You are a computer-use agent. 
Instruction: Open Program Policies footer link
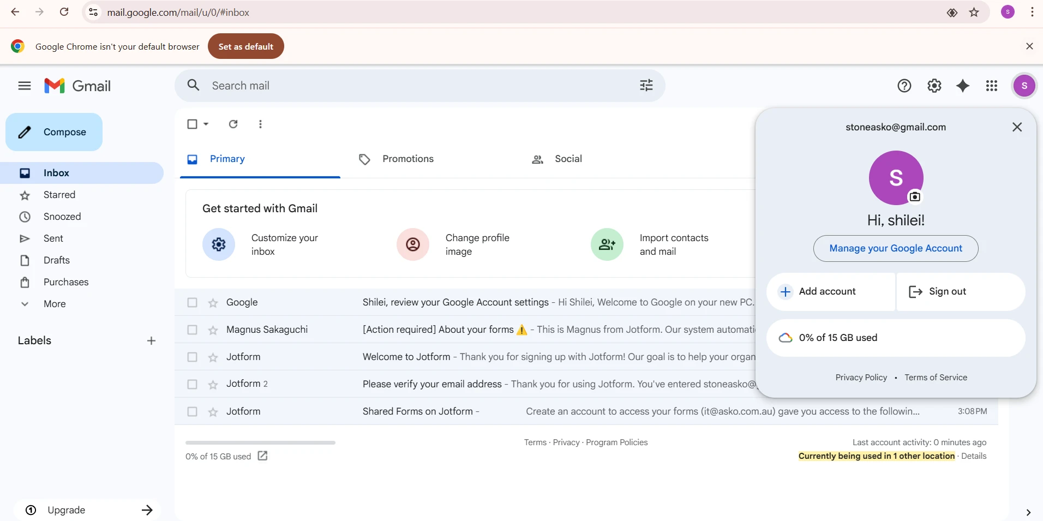[x=616, y=442]
